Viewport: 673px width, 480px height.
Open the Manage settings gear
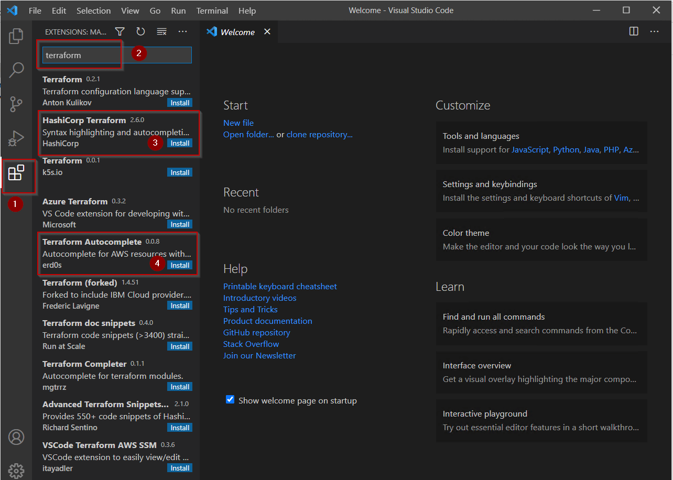[x=16, y=470]
